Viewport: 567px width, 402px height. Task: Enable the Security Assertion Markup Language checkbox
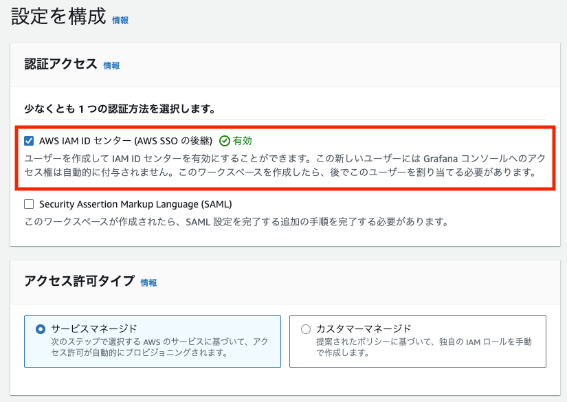click(x=29, y=204)
